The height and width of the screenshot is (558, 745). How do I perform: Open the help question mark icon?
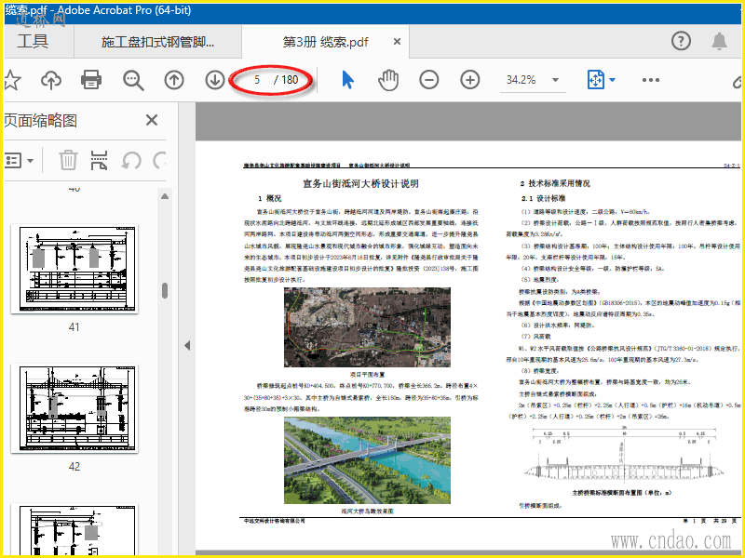681,41
